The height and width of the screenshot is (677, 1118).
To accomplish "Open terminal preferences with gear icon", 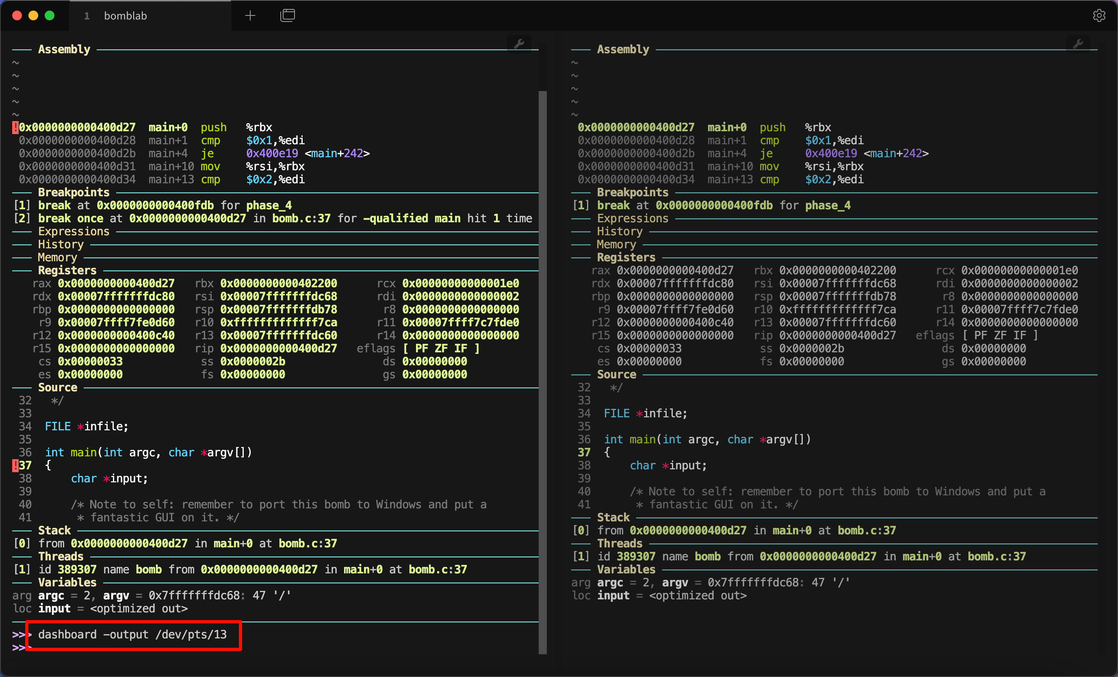I will tap(1099, 15).
